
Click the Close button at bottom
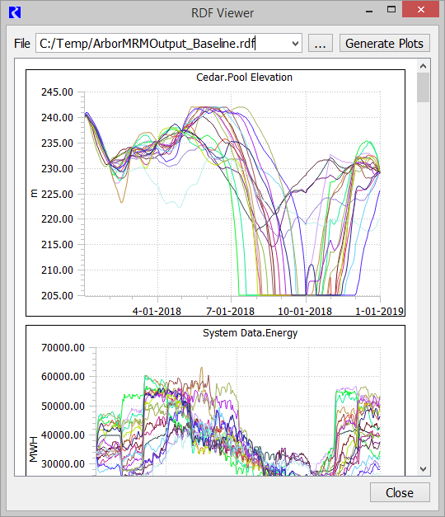click(400, 492)
